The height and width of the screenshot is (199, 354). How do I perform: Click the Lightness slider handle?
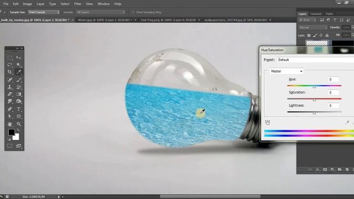tap(314, 113)
